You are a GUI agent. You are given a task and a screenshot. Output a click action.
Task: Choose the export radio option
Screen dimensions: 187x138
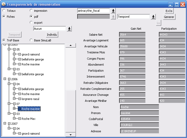31,23
